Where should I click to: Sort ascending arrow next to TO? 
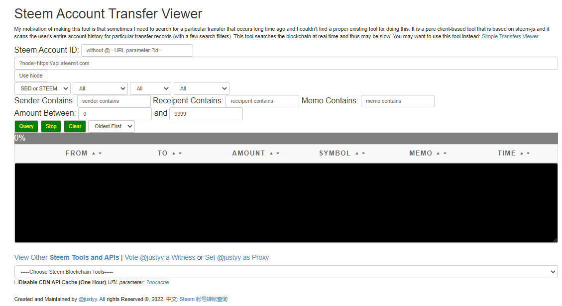(174, 153)
